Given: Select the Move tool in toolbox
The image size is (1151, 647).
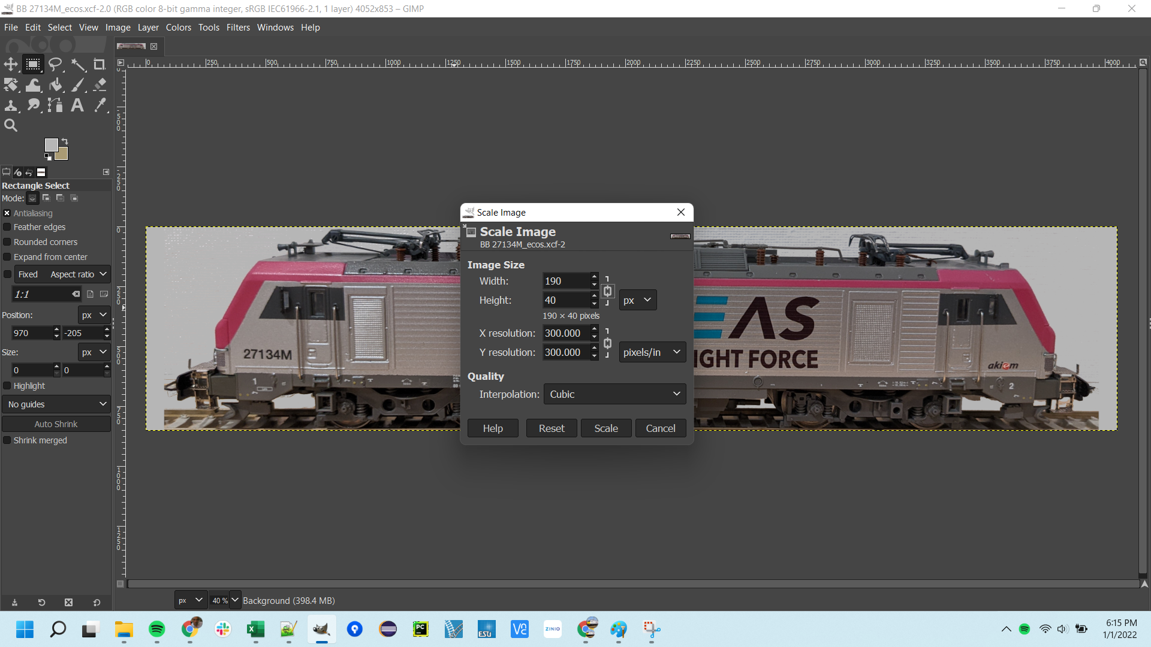Looking at the screenshot, I should point(11,64).
